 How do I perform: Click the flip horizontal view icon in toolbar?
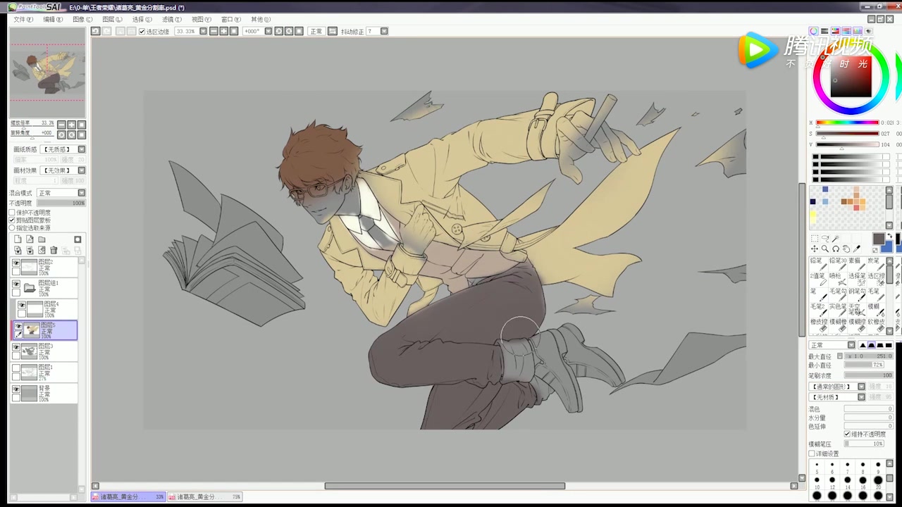click(x=333, y=32)
